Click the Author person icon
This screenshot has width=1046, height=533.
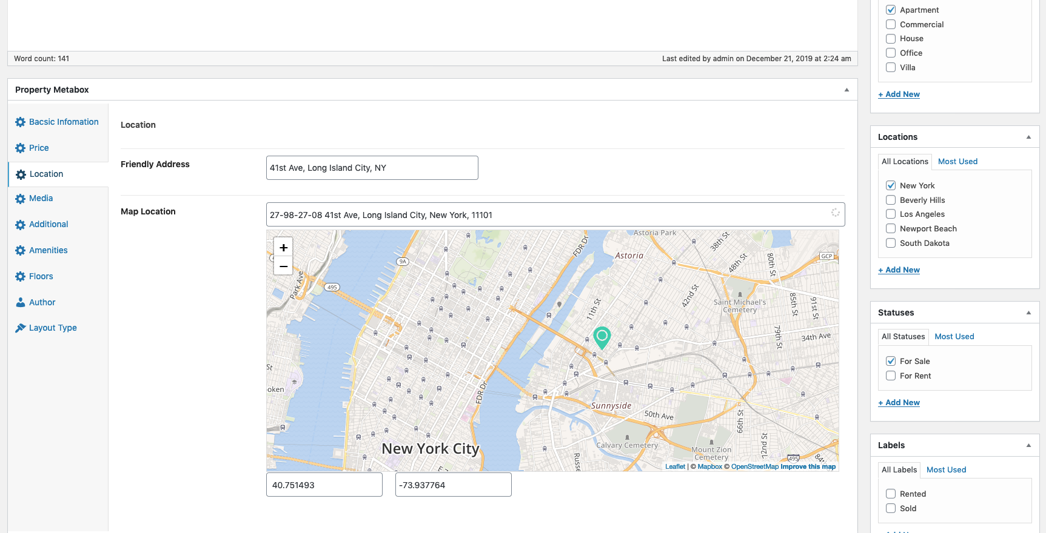[21, 302]
